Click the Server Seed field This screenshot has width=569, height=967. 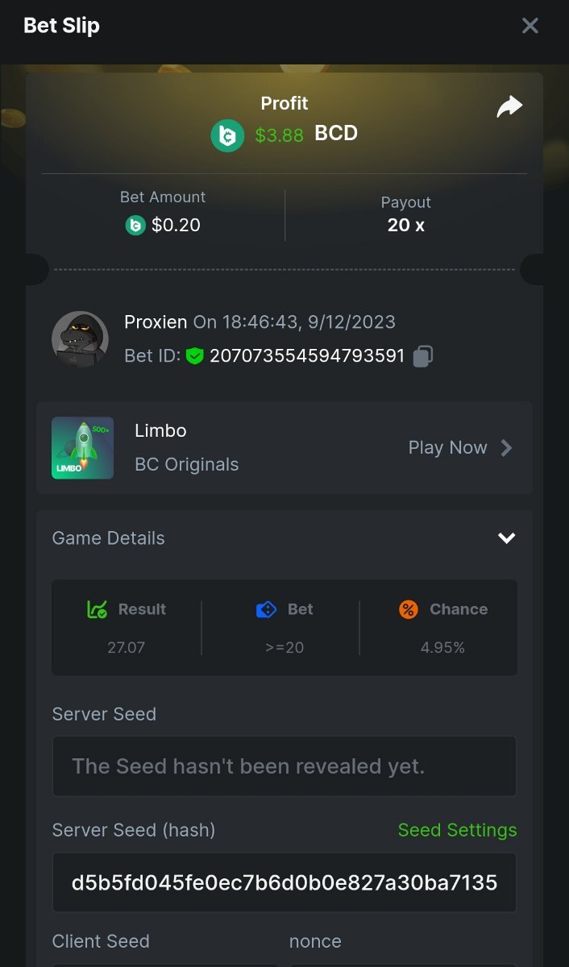point(284,766)
